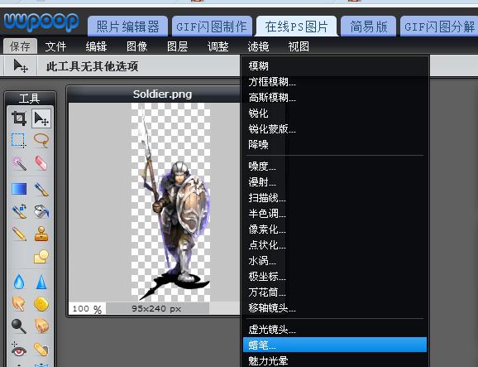Choose 半色调... halftone filter
This screenshot has width=478, height=367.
[335, 214]
